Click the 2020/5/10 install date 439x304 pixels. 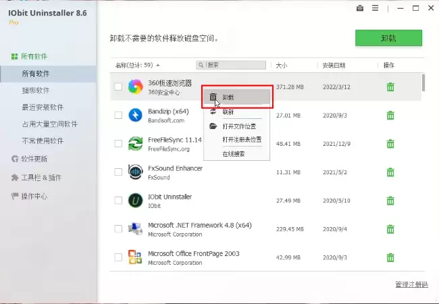336,201
